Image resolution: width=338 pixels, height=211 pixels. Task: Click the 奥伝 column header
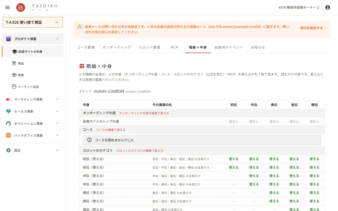274,105
